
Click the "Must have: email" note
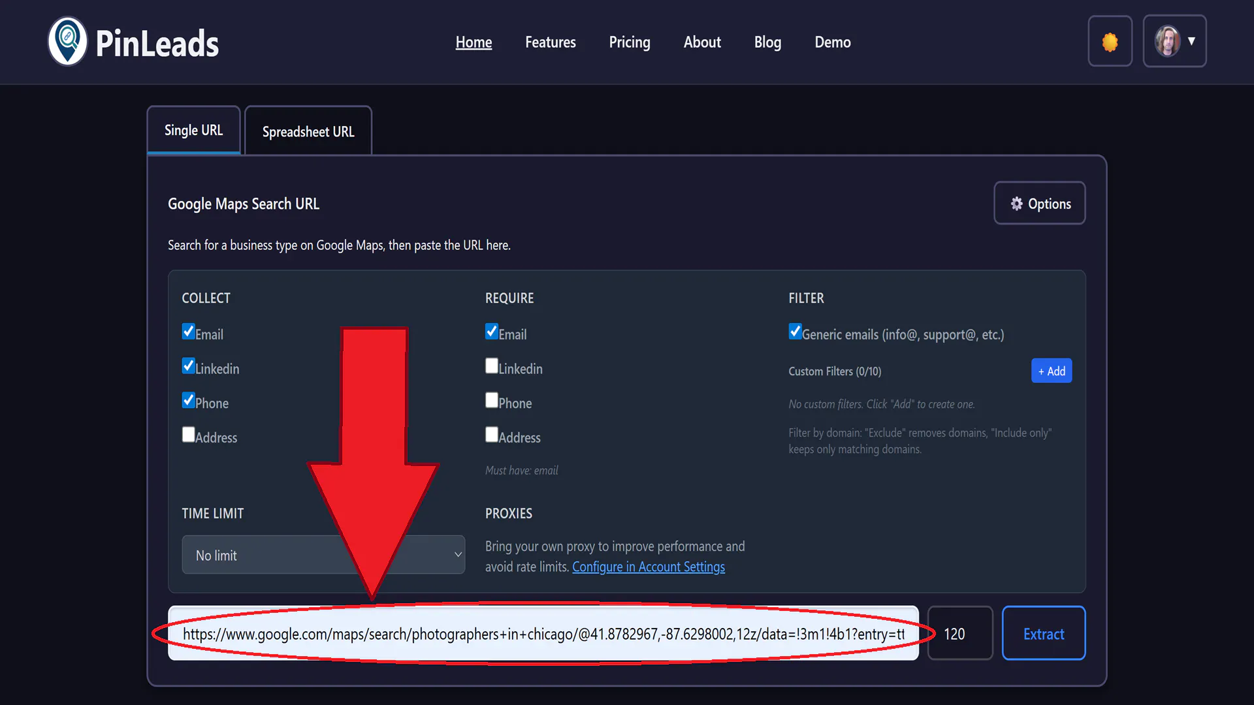click(522, 470)
